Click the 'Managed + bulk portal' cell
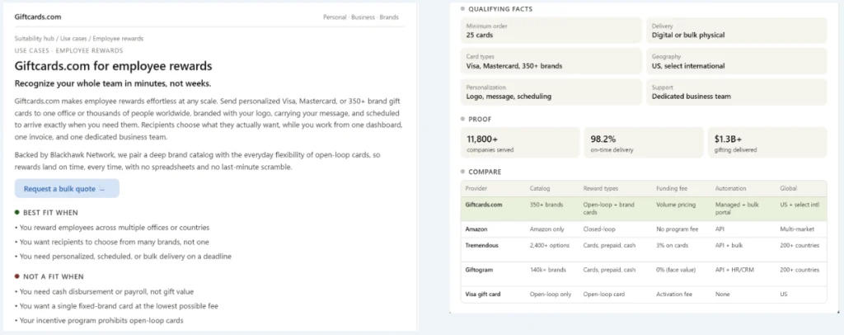This screenshot has height=335, width=844. (x=738, y=209)
